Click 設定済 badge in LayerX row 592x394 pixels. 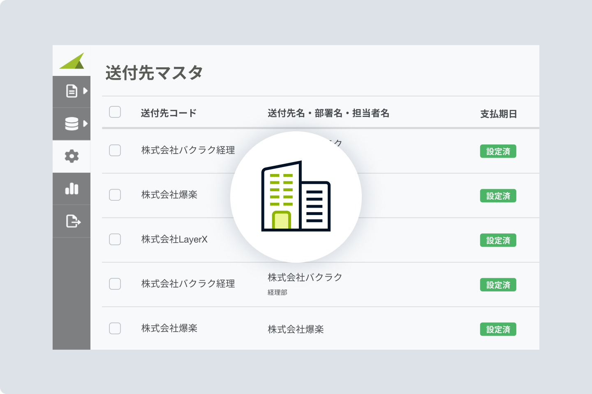498,241
